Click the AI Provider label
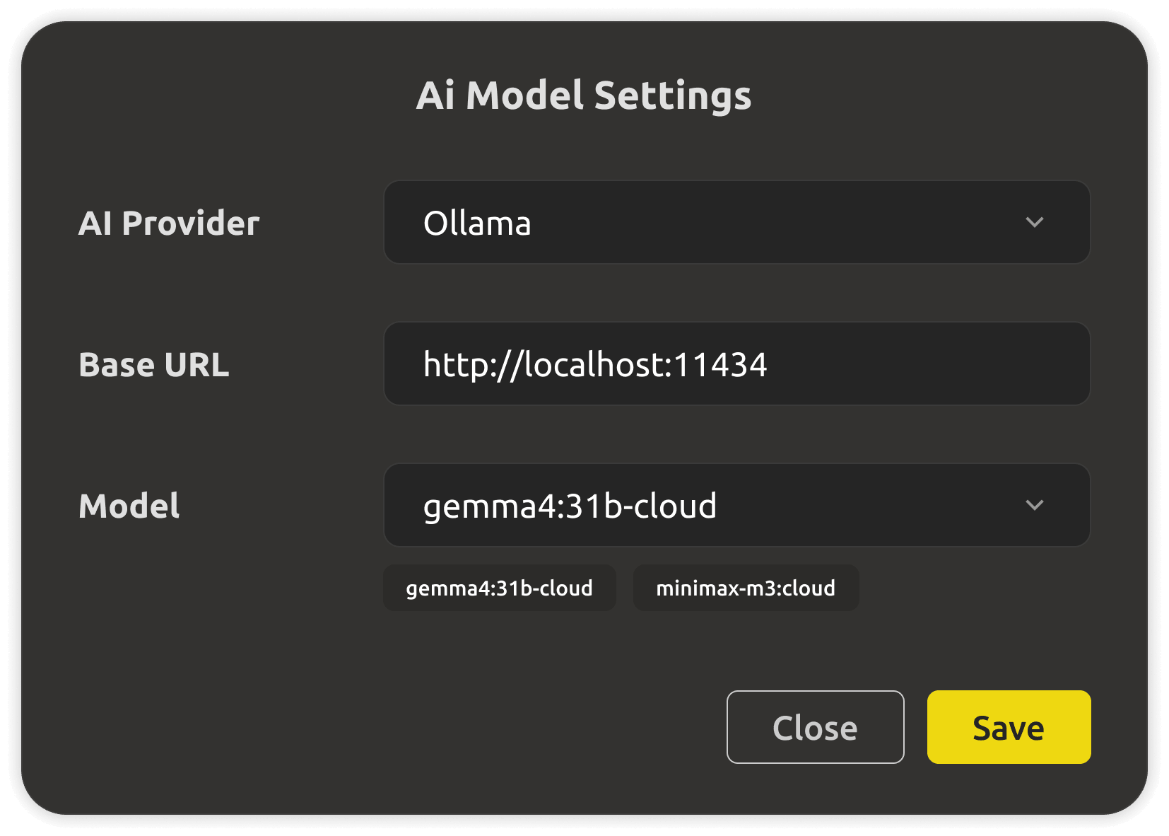The image size is (1169, 836). point(169,223)
